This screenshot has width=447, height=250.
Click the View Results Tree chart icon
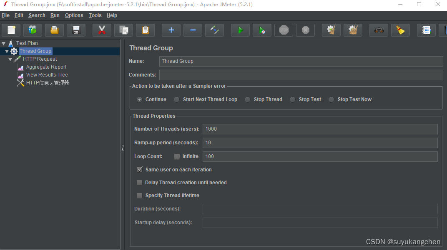coord(21,75)
